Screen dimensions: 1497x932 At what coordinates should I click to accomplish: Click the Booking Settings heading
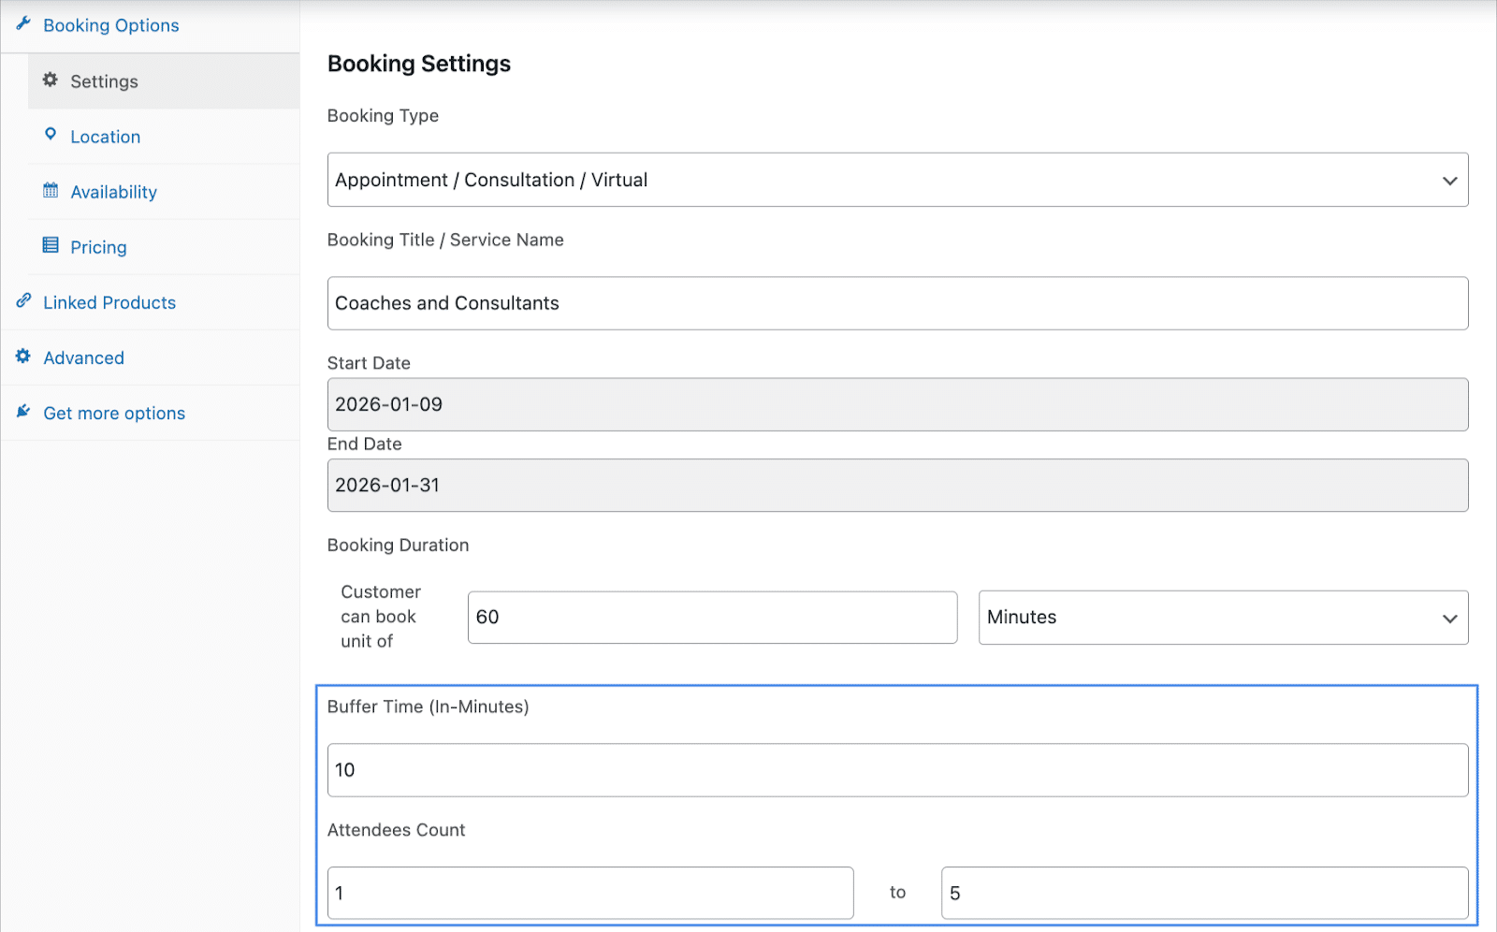419,64
